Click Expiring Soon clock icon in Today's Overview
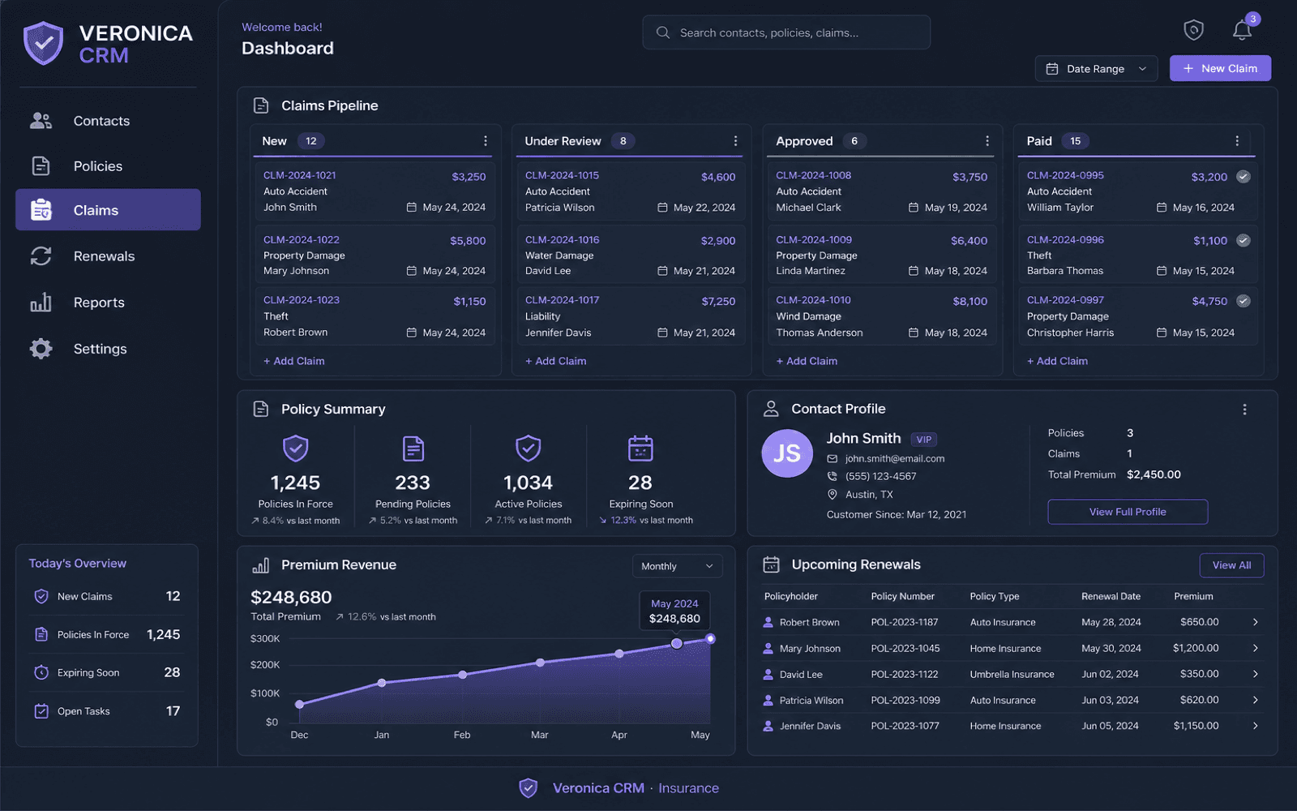 click(41, 672)
